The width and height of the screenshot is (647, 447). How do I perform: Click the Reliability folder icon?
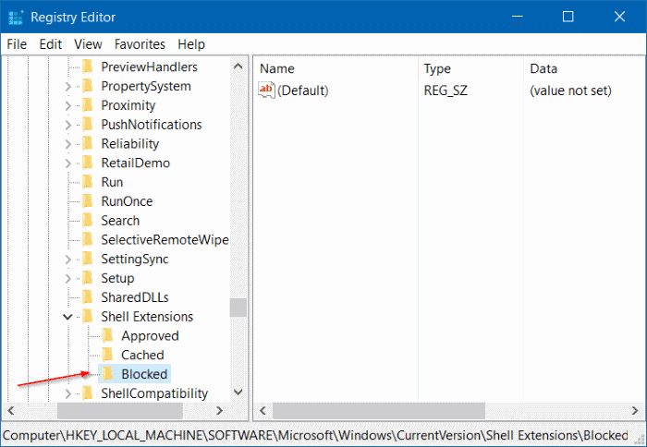click(x=88, y=143)
